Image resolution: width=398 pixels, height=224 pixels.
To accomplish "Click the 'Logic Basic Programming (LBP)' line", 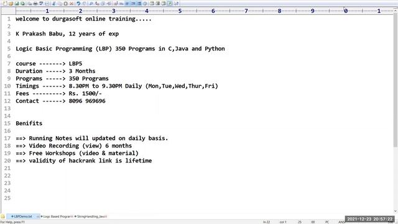I will [120, 49].
